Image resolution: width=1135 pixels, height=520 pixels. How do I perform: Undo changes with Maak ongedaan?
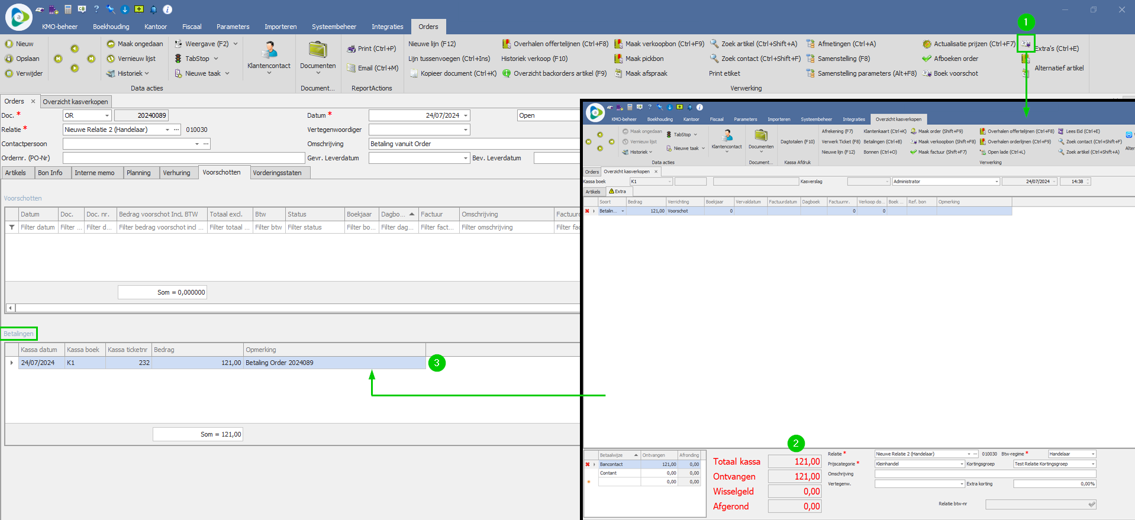point(111,44)
